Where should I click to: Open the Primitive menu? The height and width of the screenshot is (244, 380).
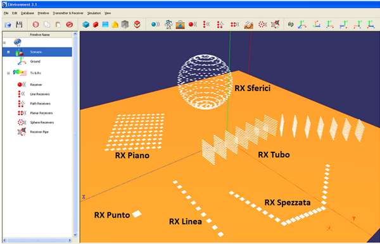pos(43,13)
